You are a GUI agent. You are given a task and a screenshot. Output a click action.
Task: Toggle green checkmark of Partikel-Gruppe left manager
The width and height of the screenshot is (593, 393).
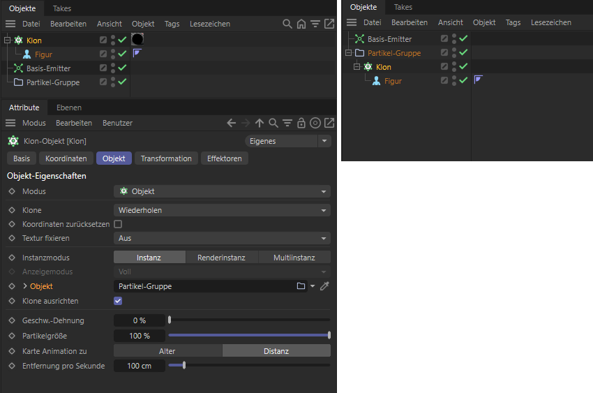point(122,82)
